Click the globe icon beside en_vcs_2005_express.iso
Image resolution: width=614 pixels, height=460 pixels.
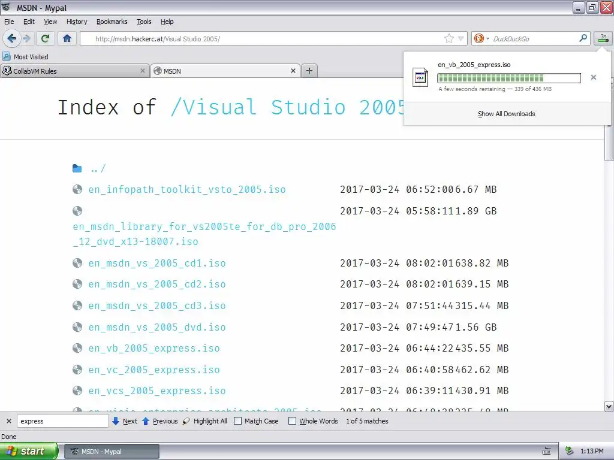point(77,391)
